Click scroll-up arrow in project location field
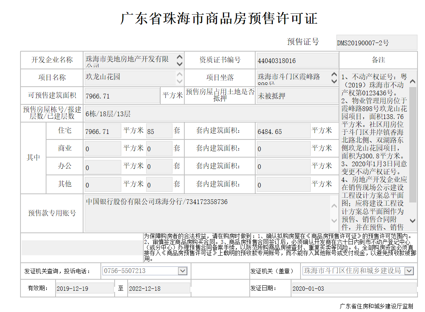Screen dimensions: 425x312 pyautogui.click(x=334, y=74)
